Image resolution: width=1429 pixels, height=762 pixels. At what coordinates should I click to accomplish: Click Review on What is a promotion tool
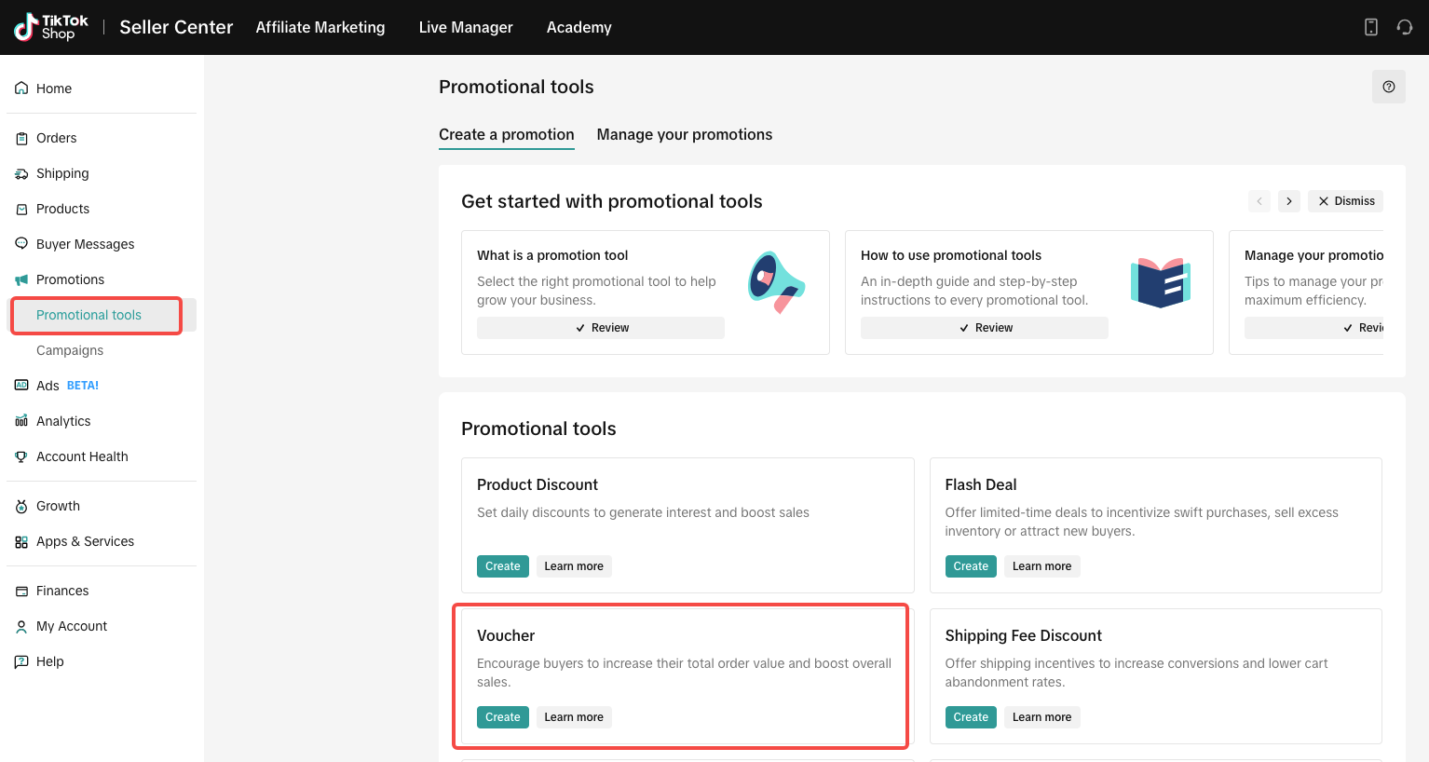pos(601,328)
